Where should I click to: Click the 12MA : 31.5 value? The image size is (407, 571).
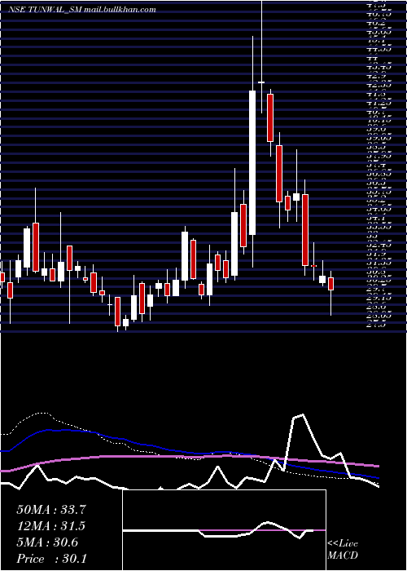[51, 526]
